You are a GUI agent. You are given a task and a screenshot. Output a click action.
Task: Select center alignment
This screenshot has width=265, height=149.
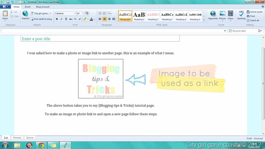[x=105, y=19]
